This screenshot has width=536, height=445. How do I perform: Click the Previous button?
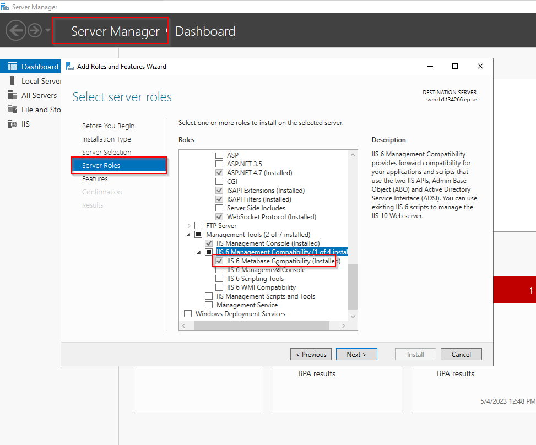[311, 355]
